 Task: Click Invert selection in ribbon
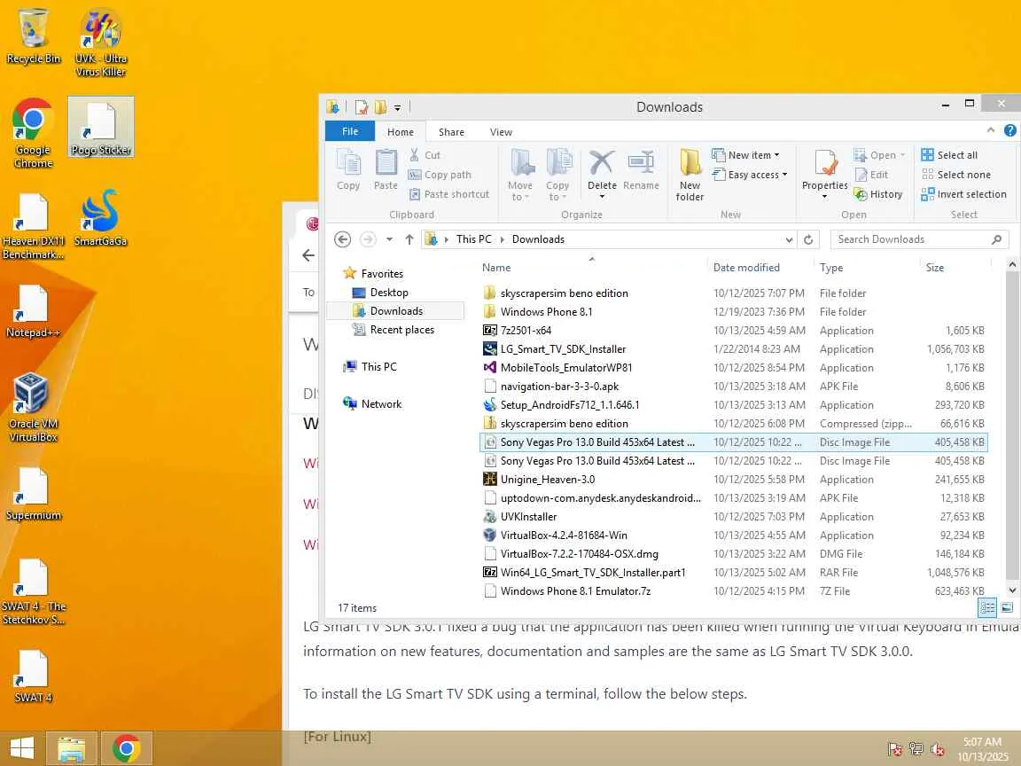963,194
